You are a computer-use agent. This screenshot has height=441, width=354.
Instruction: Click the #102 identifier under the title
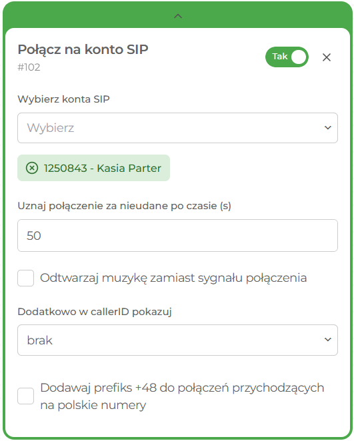click(x=29, y=67)
